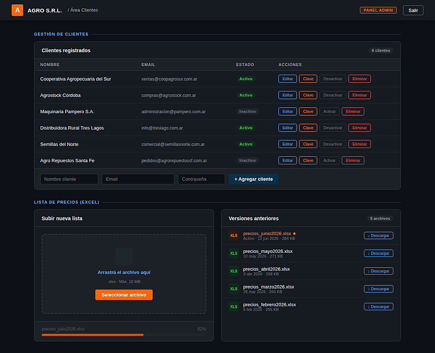Eliminar the Semillas del Norte client
Screen dimensions: 435x353
(360, 144)
